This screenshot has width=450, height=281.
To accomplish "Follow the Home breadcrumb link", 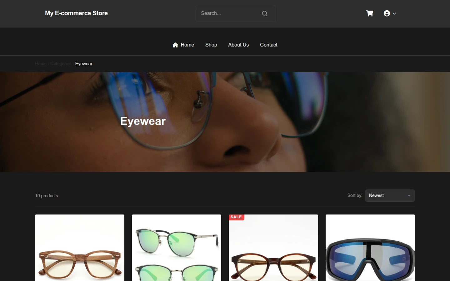I will point(41,64).
